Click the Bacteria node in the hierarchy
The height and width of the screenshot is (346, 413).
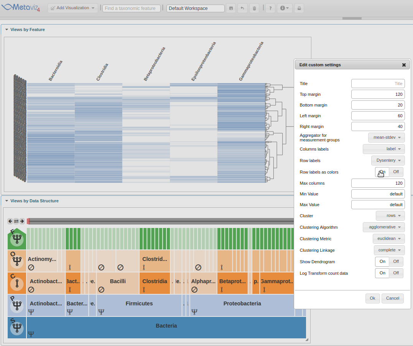(x=166, y=328)
